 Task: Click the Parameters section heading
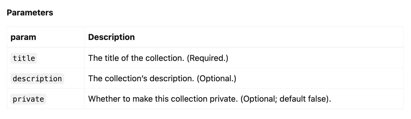[30, 13]
